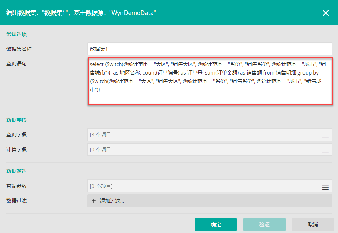The image size is (338, 233).
Task: Open the 查询参数 items list icon
Action: pos(325,186)
